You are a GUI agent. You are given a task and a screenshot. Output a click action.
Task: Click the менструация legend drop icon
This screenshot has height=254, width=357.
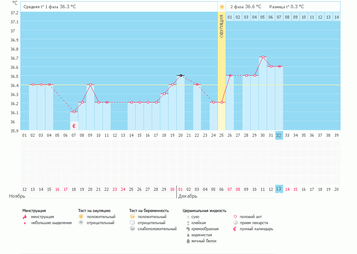tap(24, 217)
